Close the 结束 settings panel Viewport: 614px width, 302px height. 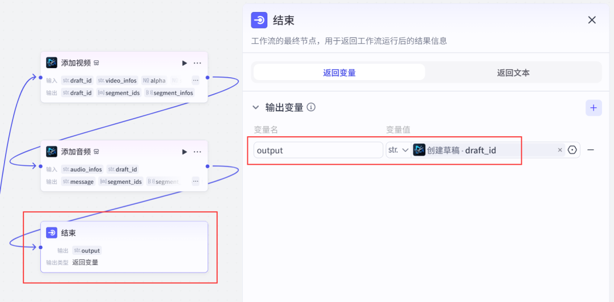click(x=592, y=20)
